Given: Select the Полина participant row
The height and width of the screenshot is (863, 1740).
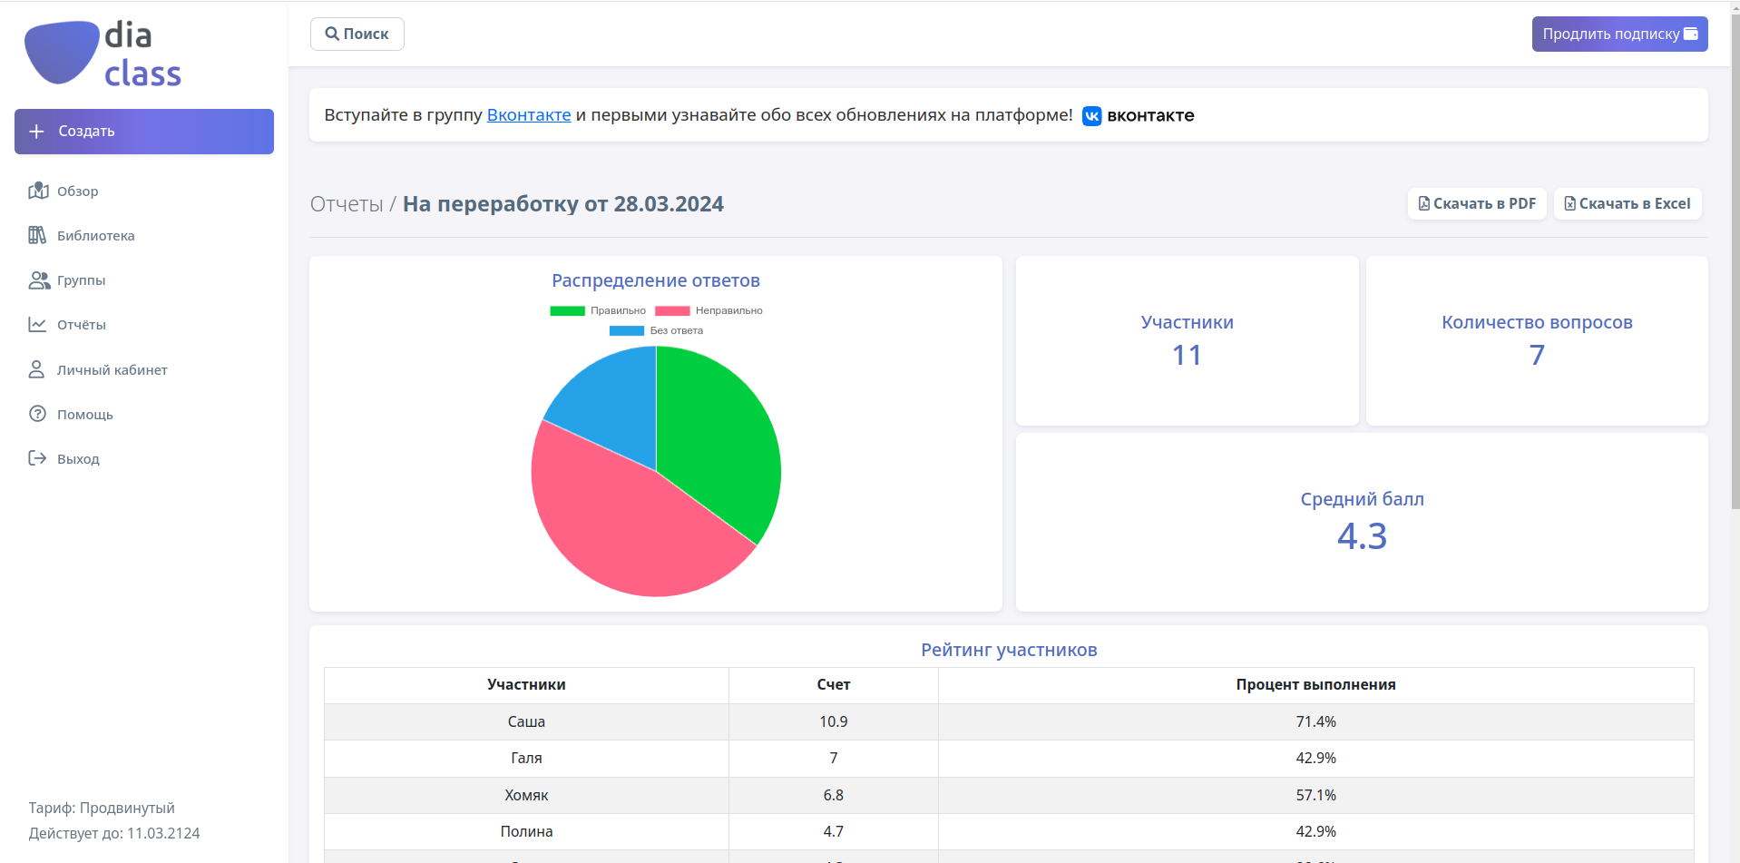Looking at the screenshot, I should (x=1009, y=831).
